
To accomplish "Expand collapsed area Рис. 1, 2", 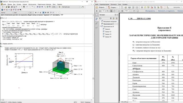I will pyautogui.click(x=1, y=18).
